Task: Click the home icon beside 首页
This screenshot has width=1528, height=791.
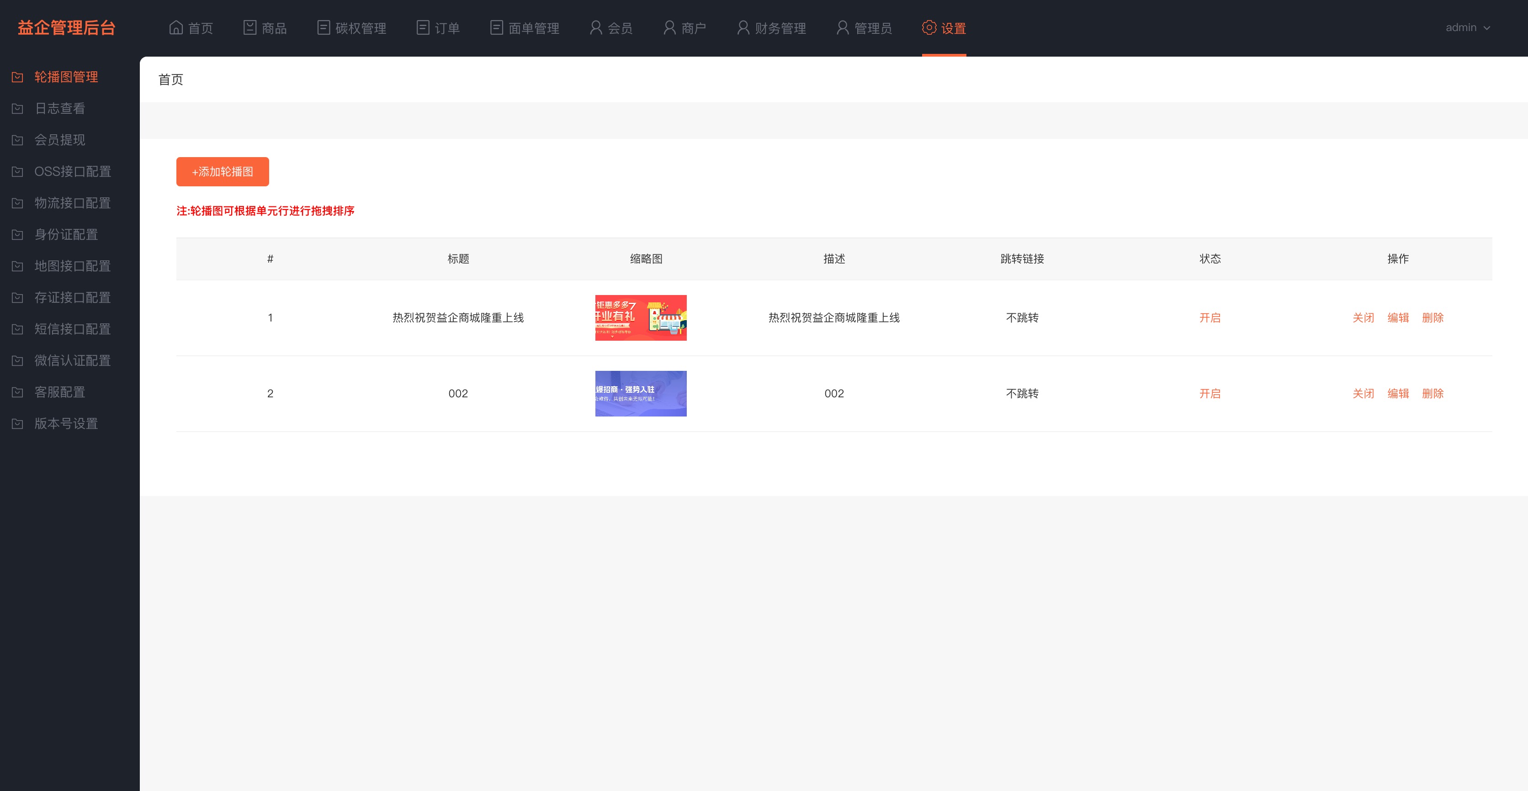Action: click(x=175, y=28)
